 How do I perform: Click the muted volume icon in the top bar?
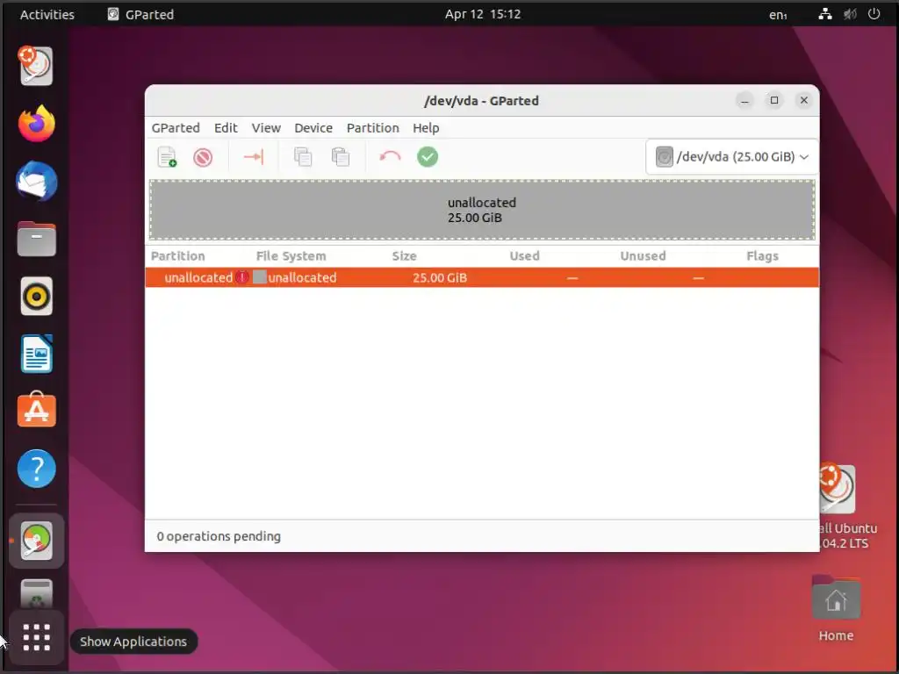850,14
